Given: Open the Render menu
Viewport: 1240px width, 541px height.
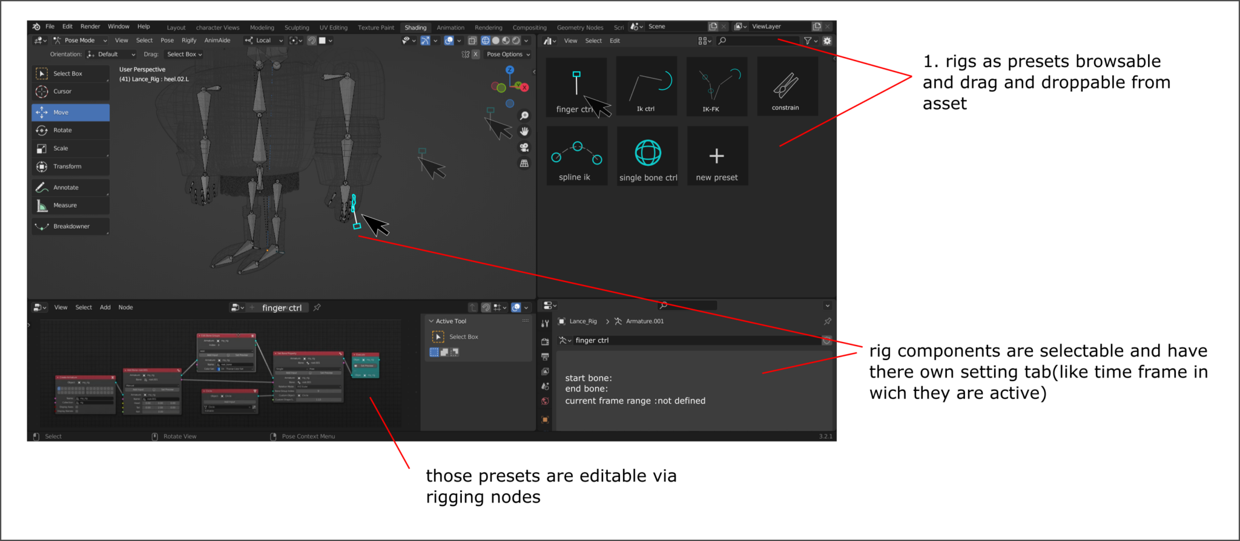Looking at the screenshot, I should (x=90, y=27).
